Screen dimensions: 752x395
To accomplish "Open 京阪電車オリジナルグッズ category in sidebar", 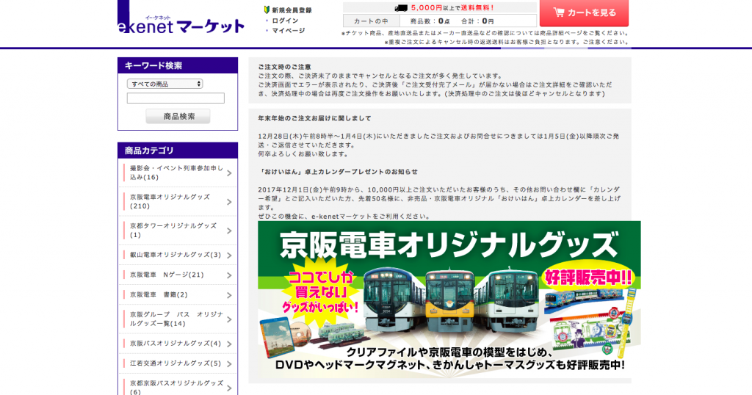I will [x=170, y=201].
